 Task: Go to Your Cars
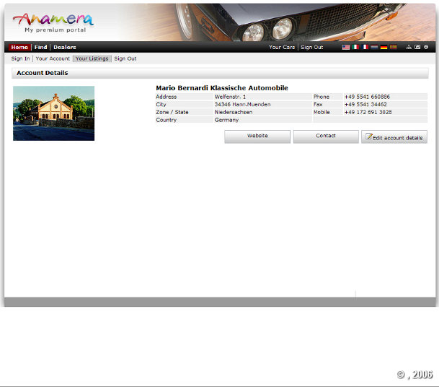pyautogui.click(x=282, y=47)
